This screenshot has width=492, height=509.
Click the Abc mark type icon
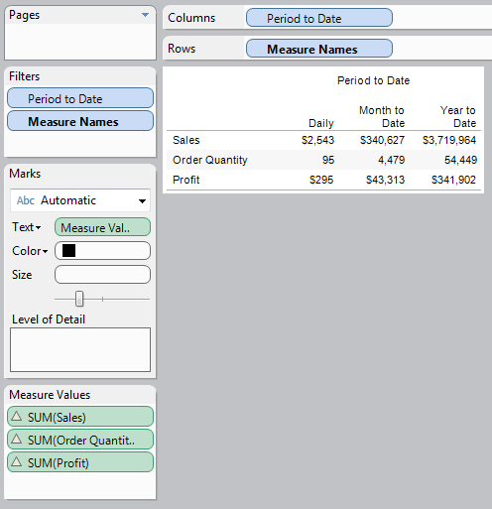pyautogui.click(x=26, y=200)
